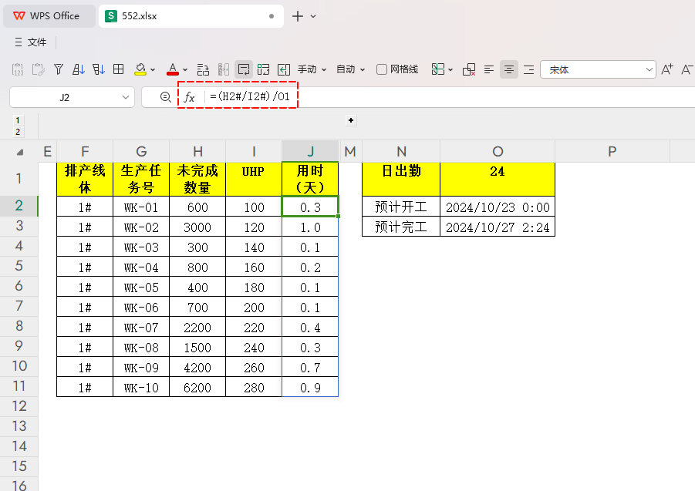This screenshot has width=695, height=491.
Task: Click the select-all corner triangle
Action: click(19, 152)
